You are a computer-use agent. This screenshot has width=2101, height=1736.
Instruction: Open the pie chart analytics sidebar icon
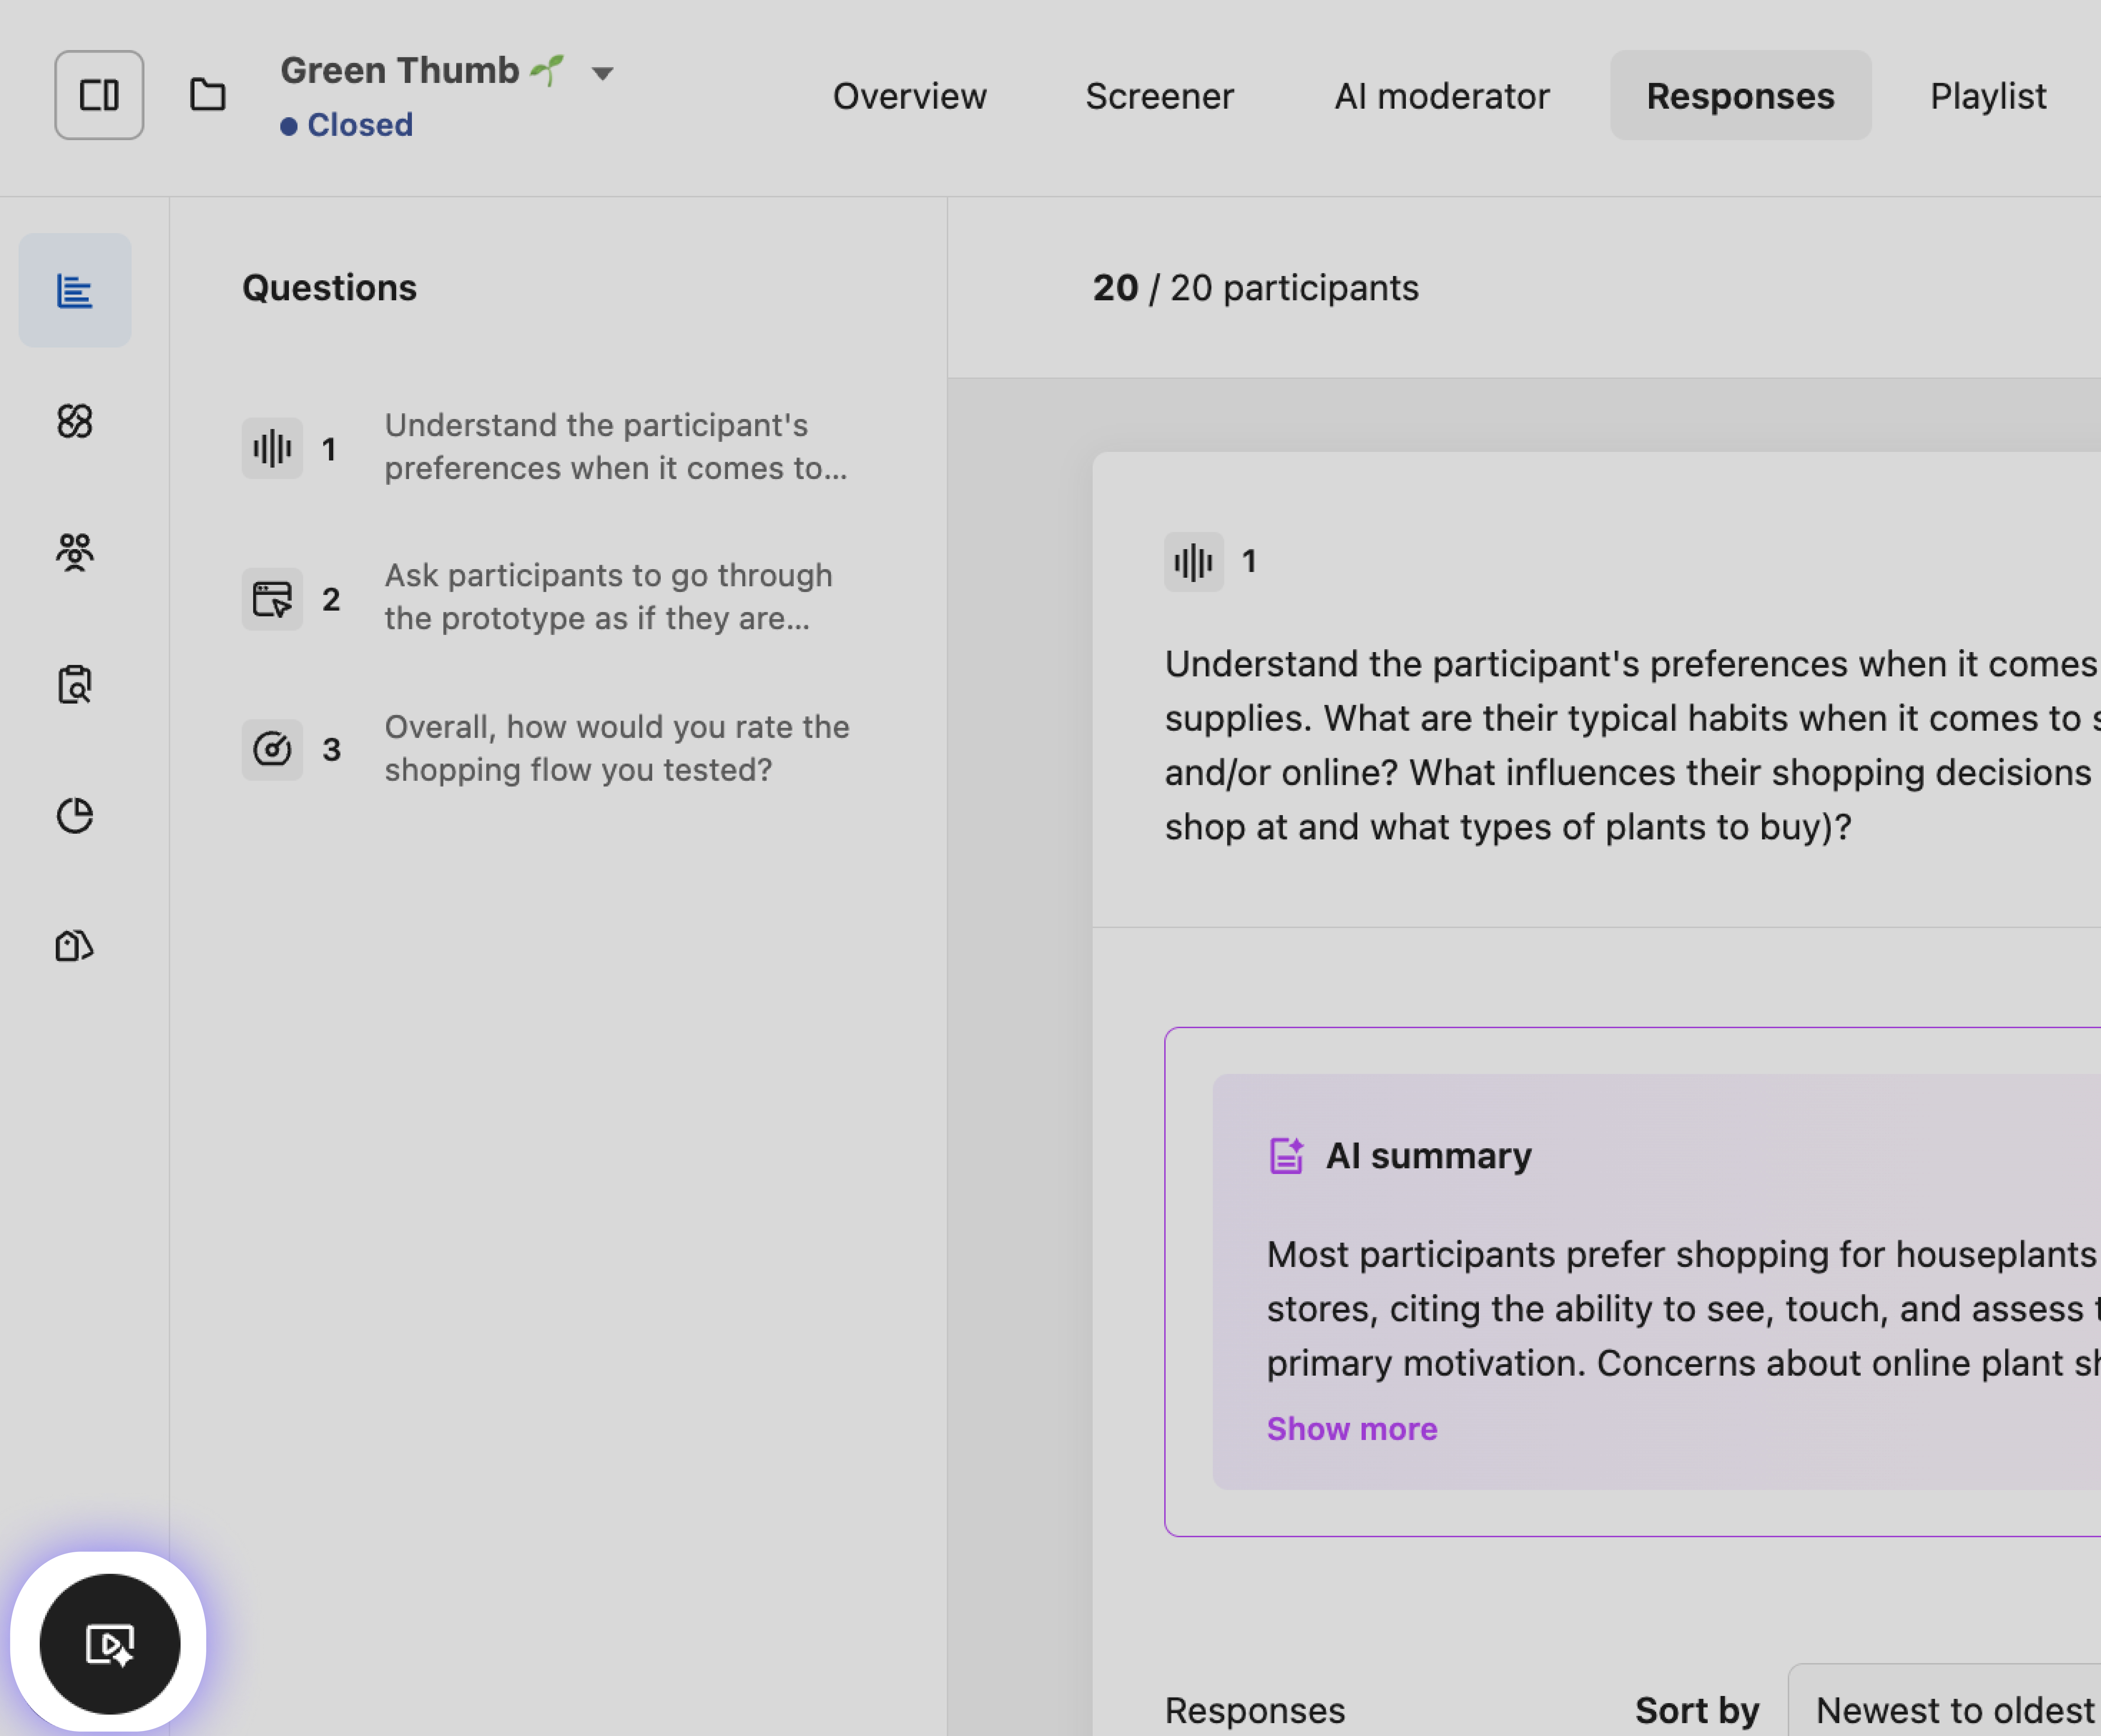pyautogui.click(x=75, y=816)
